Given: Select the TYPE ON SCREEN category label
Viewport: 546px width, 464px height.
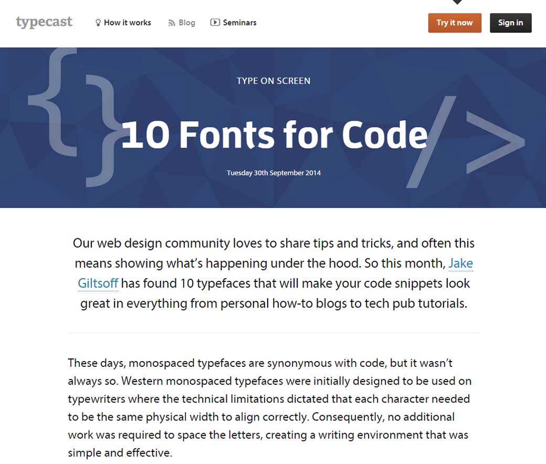Looking at the screenshot, I should click(273, 81).
